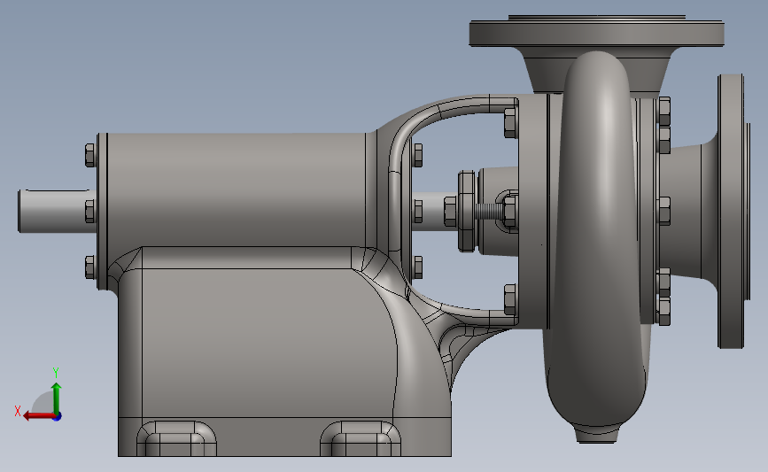
Task: Select the threaded gland stud
Action: coord(487,212)
